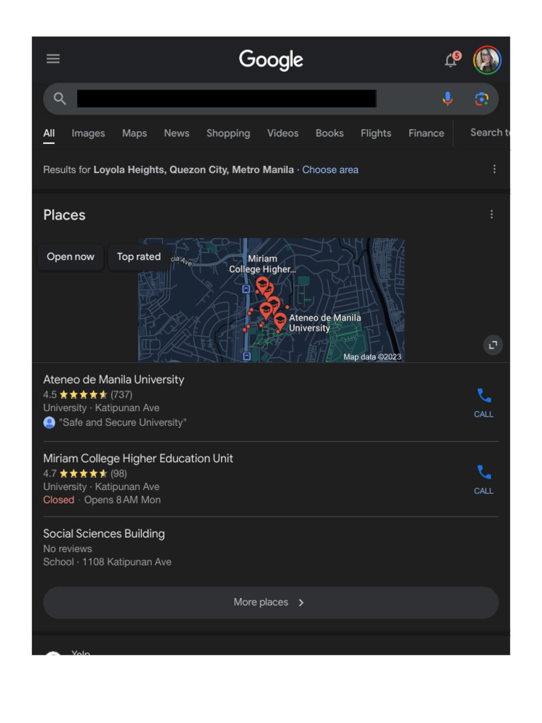Screen dimensions: 542x723
Task: Click Ateneo reviewer avatar icon
Action: point(49,422)
